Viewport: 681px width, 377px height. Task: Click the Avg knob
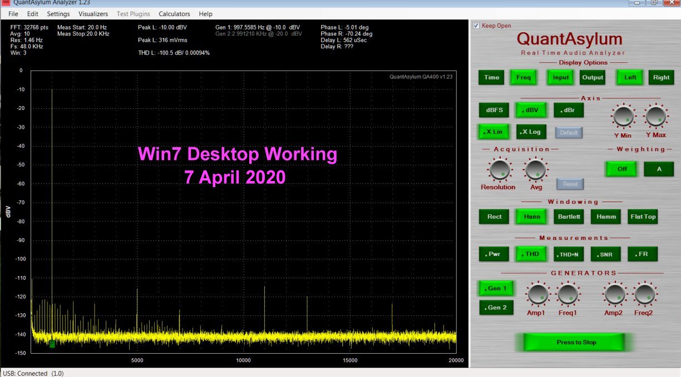tap(536, 169)
